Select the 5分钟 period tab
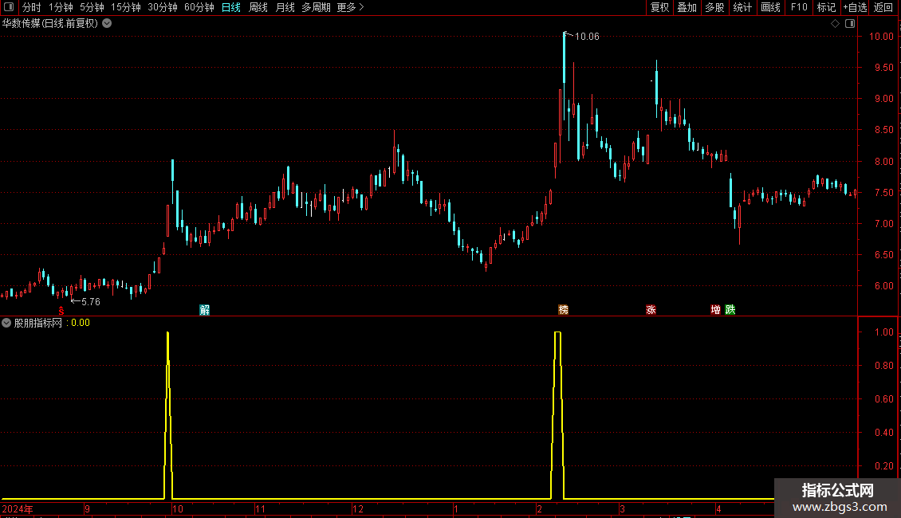Screen dimensions: 901x518 click(x=92, y=7)
